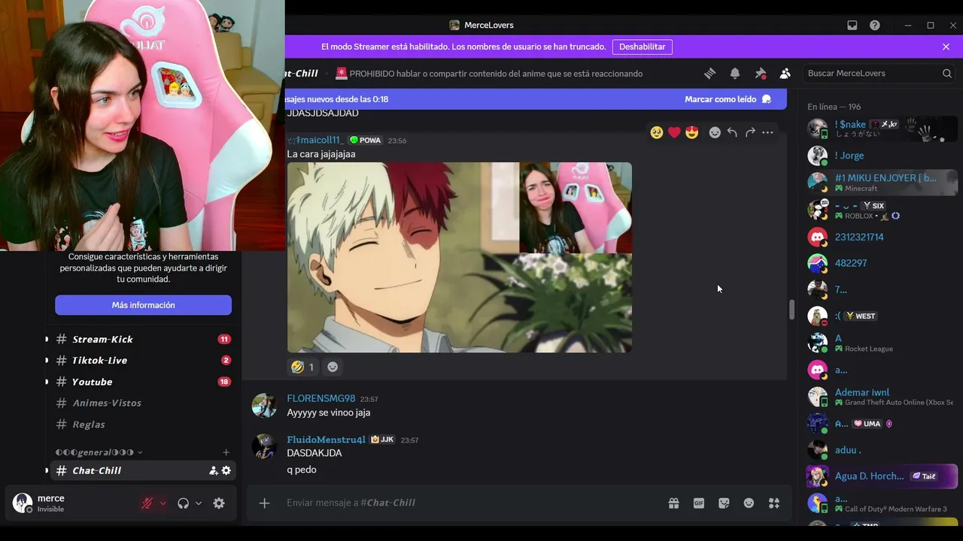Create invite for Chat-Chill channel
963x541 pixels.
point(213,470)
